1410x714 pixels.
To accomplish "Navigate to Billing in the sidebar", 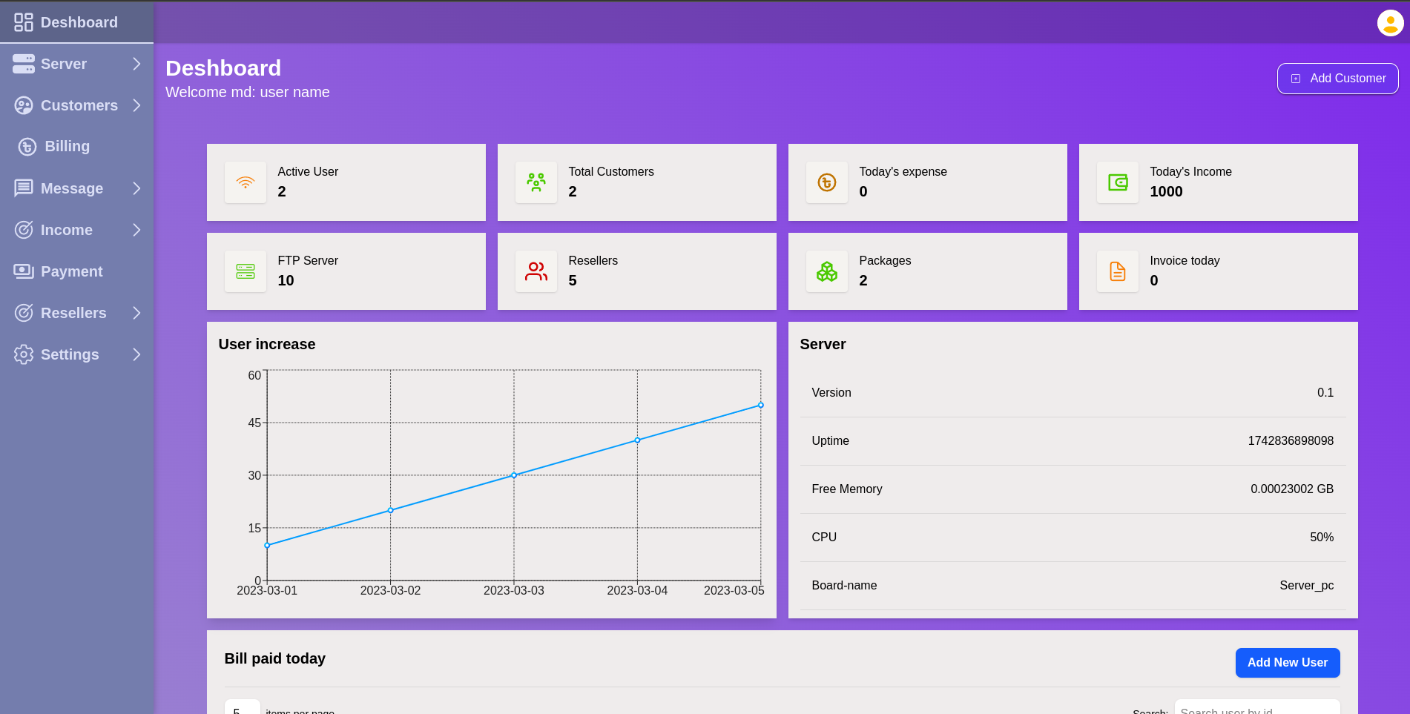I will pos(67,146).
